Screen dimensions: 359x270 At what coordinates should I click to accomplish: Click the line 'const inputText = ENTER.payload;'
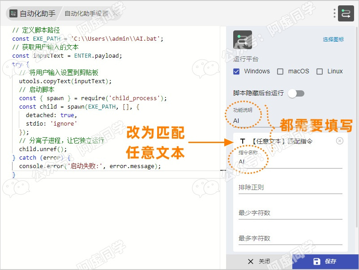(67, 55)
